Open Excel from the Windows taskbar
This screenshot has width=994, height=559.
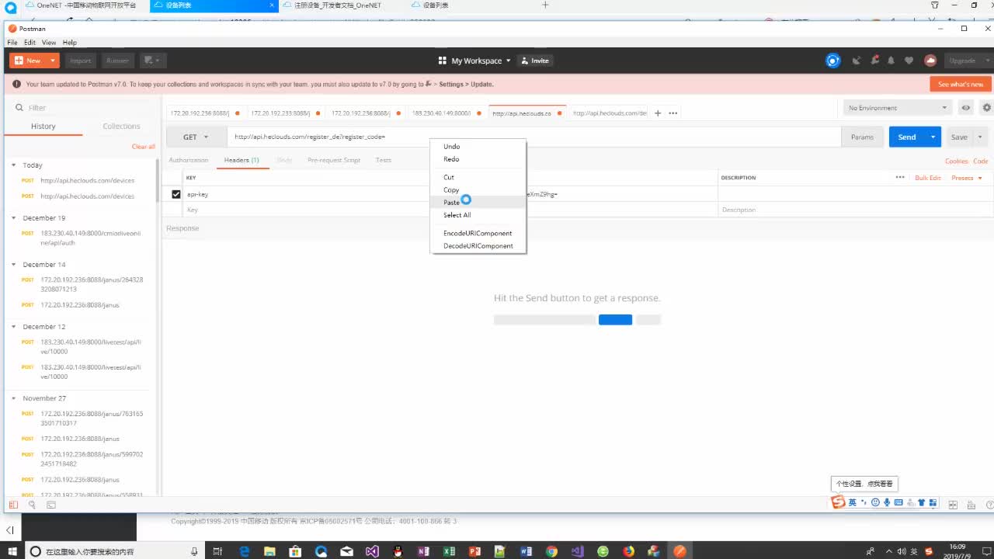(449, 551)
